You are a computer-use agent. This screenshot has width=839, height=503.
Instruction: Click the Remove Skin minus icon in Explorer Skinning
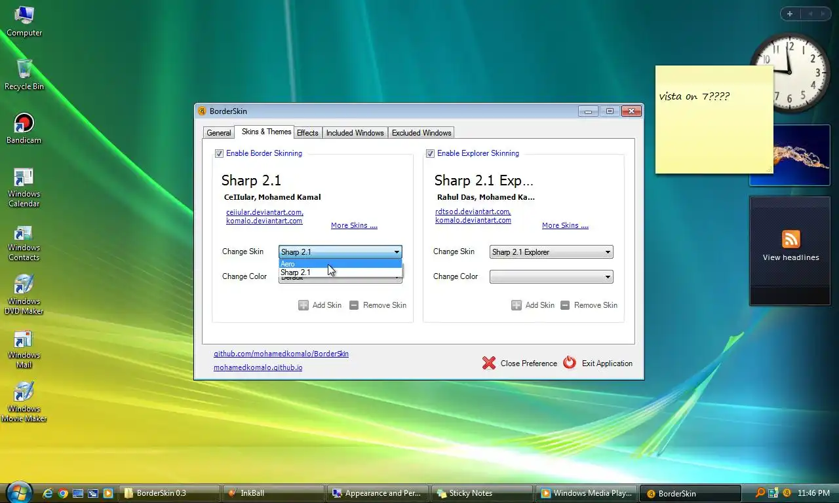pos(565,305)
